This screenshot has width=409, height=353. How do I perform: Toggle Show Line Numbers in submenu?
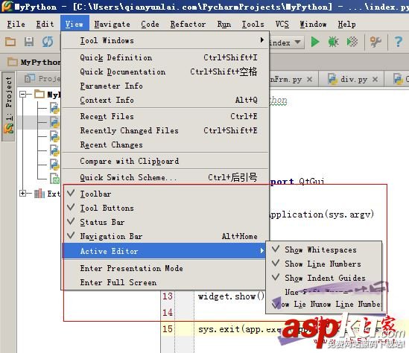point(324,264)
